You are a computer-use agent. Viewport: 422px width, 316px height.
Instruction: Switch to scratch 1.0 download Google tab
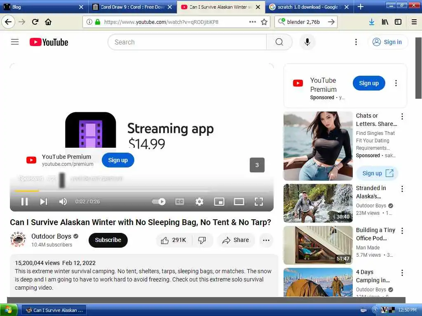click(309, 7)
